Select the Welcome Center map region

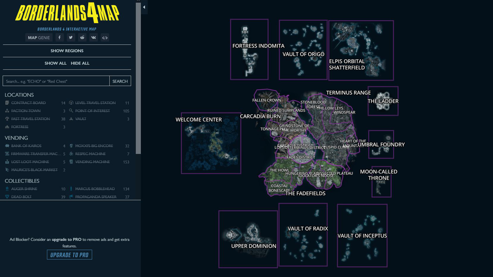(211, 143)
